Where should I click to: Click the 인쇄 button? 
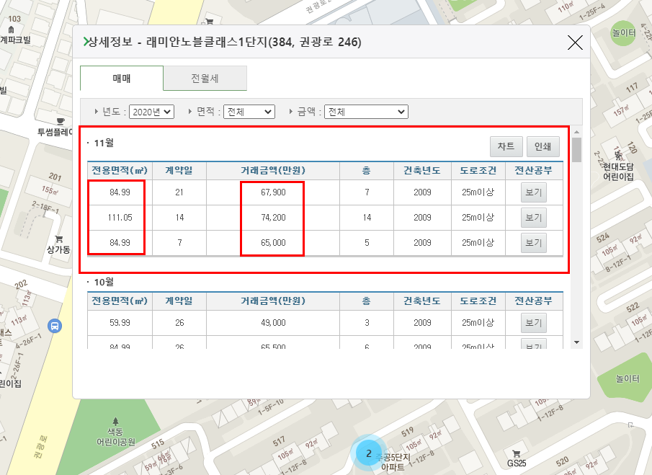pyautogui.click(x=542, y=146)
